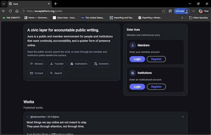211x135 pixels.
Task: Open the PAK IDENTITY bookmark
Action: coord(12,18)
